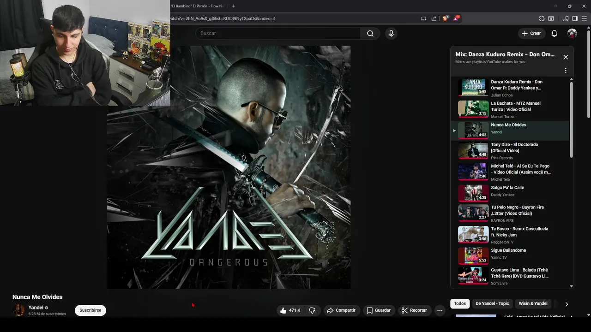This screenshot has width=591, height=332.
Task: Play La Bachata by Manuel Turizo
Action: (x=510, y=110)
